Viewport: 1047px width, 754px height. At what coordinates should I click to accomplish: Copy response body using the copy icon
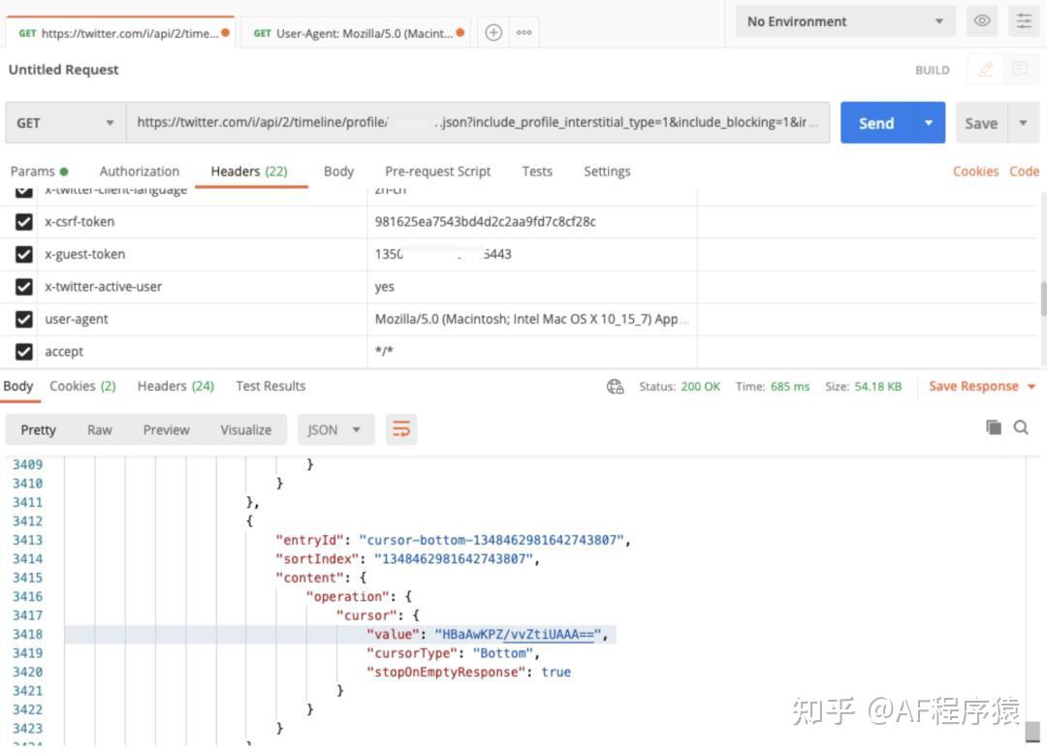click(993, 427)
